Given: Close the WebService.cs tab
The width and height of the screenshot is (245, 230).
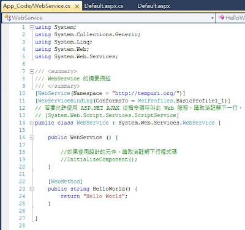Looking at the screenshot, I should (x=77, y=7).
